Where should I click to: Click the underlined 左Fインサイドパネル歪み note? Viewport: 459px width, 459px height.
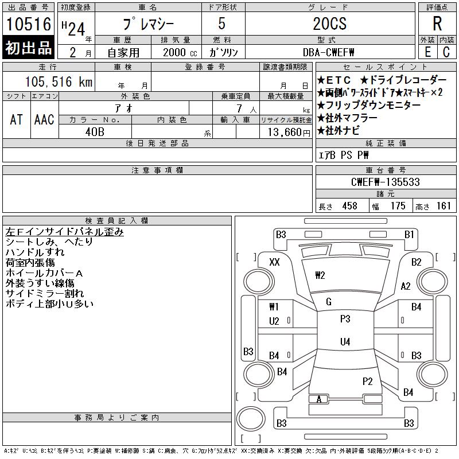pyautogui.click(x=64, y=232)
